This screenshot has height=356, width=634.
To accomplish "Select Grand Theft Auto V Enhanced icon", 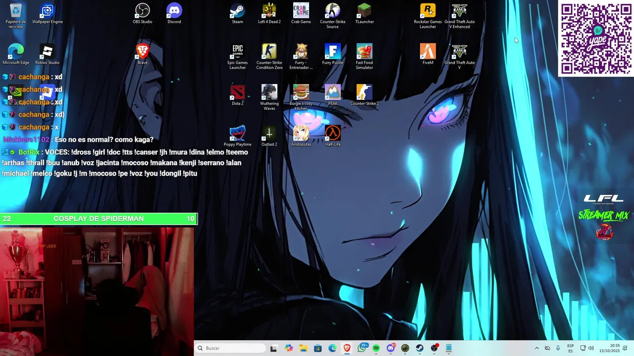I will point(460,16).
